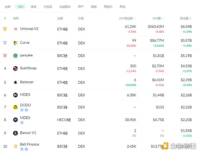Click the Uniswap V2 logo icon
Viewport: 200px width, 153px height.
(x=15, y=29)
